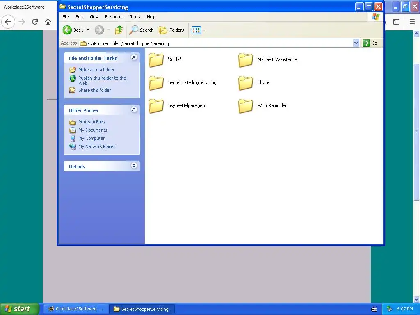Click the WiiFitReminder folder name text
This screenshot has width=420, height=315.
coord(272,105)
